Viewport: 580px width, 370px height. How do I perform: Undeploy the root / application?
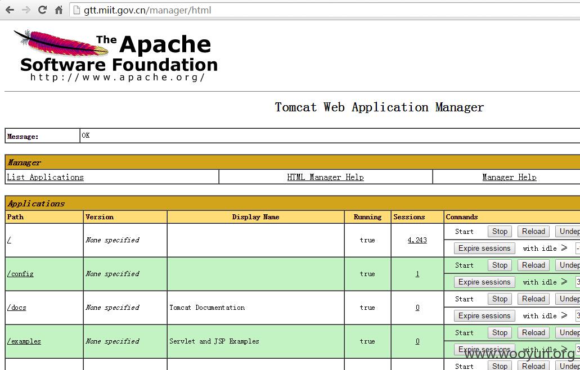(568, 231)
